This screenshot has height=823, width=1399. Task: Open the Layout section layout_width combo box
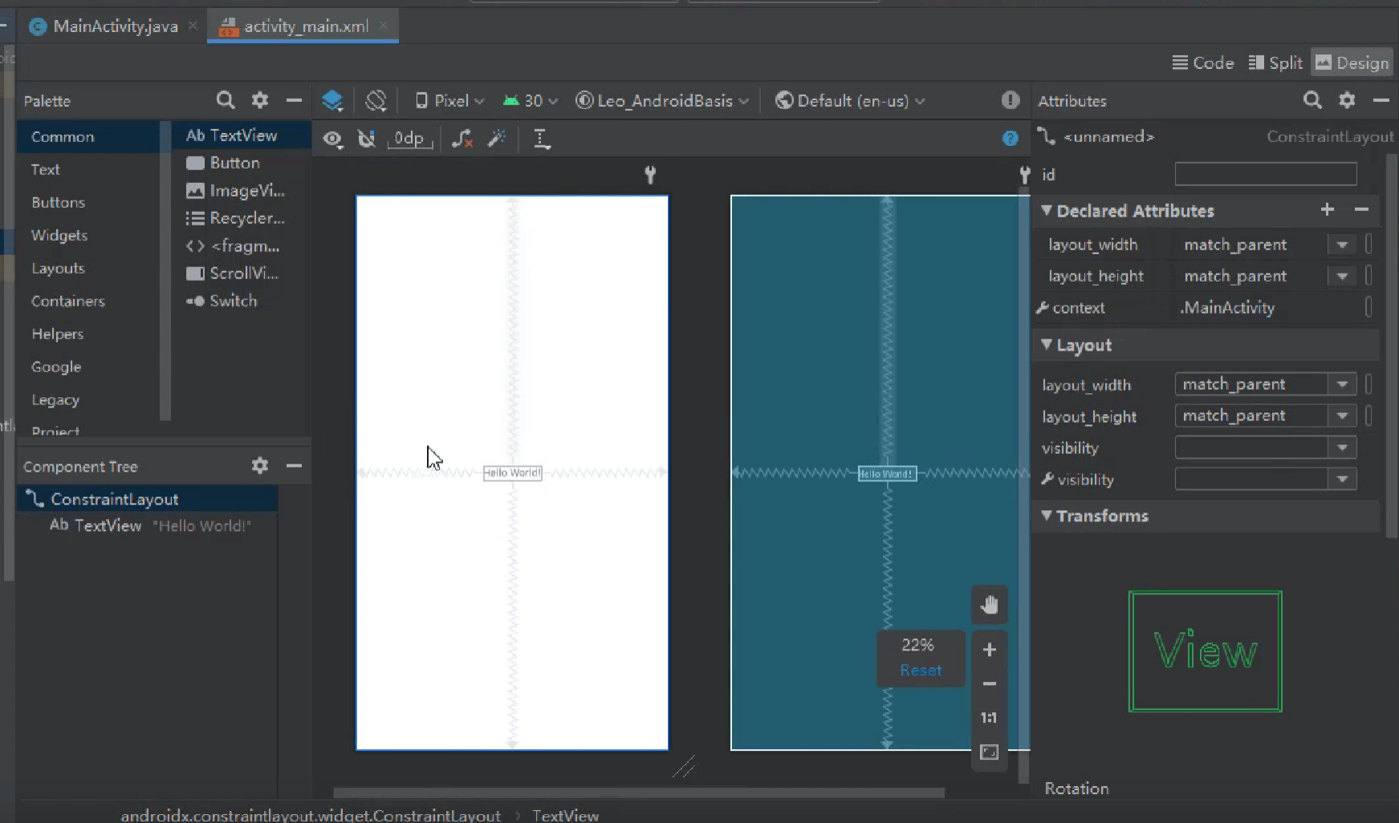coord(1266,384)
